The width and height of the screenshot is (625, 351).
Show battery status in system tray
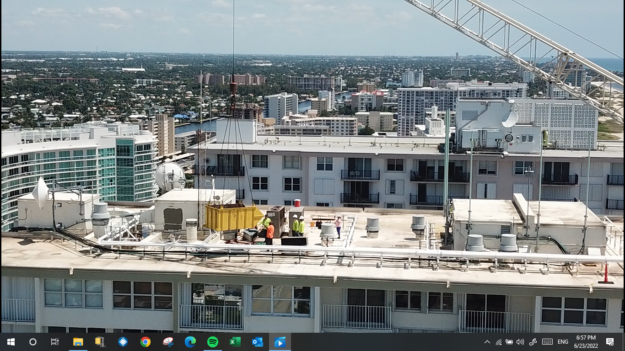[x=509, y=342]
